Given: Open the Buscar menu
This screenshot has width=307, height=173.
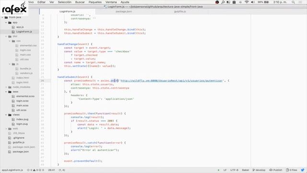Looking at the screenshot, I should 80,2.
